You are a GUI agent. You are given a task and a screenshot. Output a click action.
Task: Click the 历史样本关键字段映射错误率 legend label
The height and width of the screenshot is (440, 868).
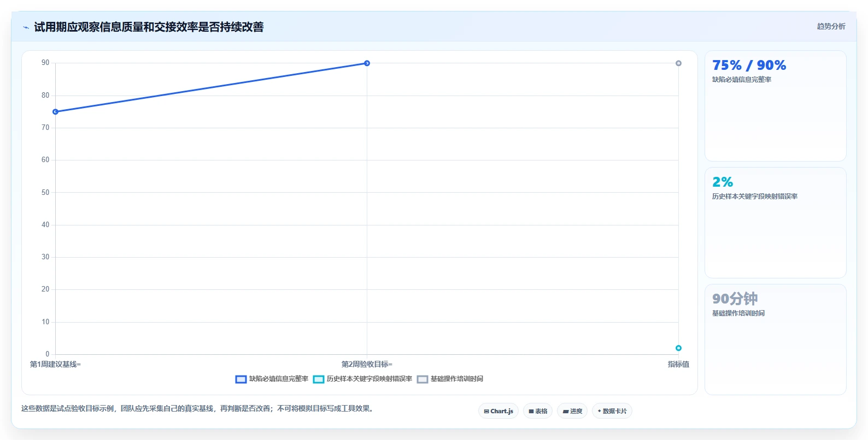(370, 379)
